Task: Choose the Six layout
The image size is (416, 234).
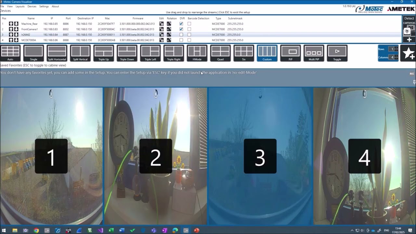Action: pos(244,53)
